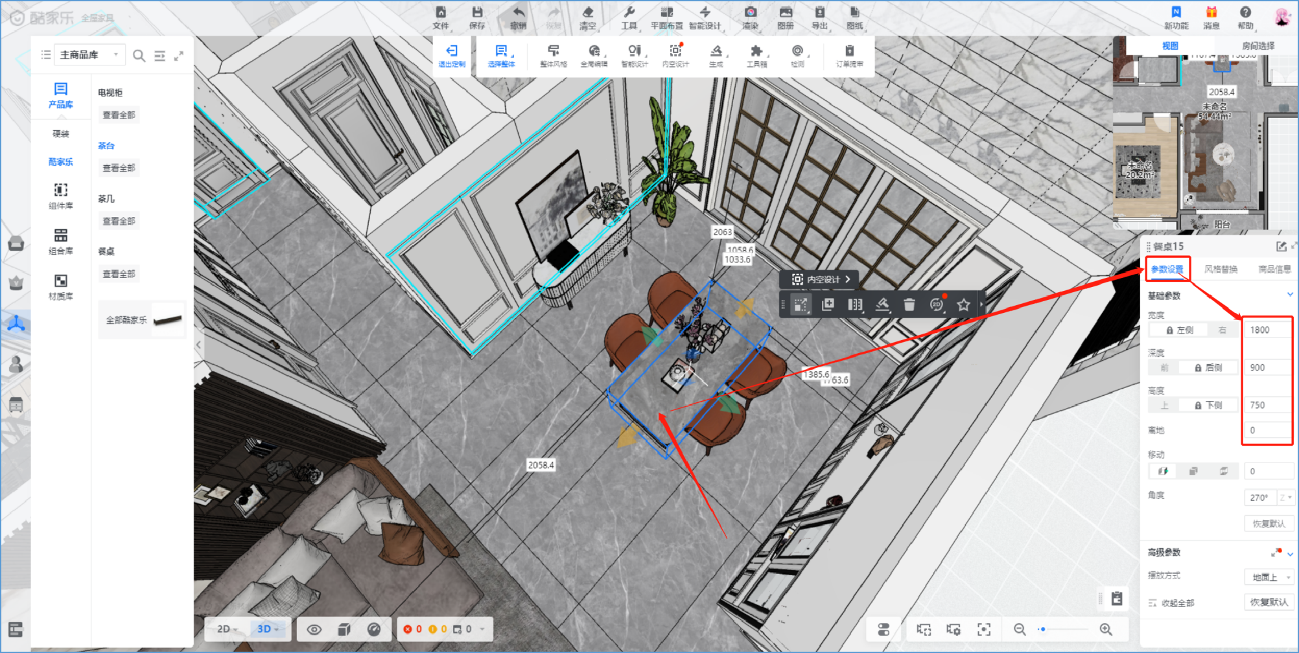
Task: Click the zoom out magnifier icon
Action: pos(1020,630)
